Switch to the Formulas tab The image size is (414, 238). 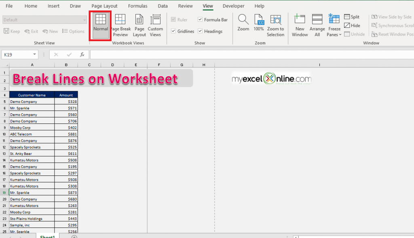point(137,6)
